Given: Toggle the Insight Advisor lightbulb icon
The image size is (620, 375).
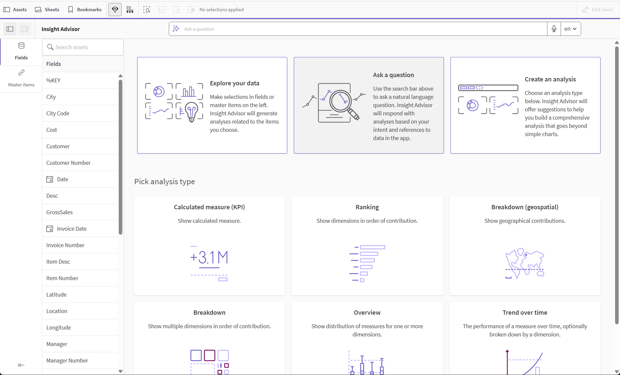Looking at the screenshot, I should tap(115, 9).
